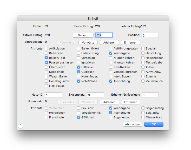Uncheck note Gültigkeit checkbox beside Fremdnote
Viewport: 191px width, 150px height.
click(x=78, y=117)
